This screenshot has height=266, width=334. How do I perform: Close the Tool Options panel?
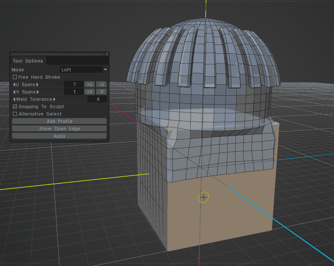pos(107,54)
